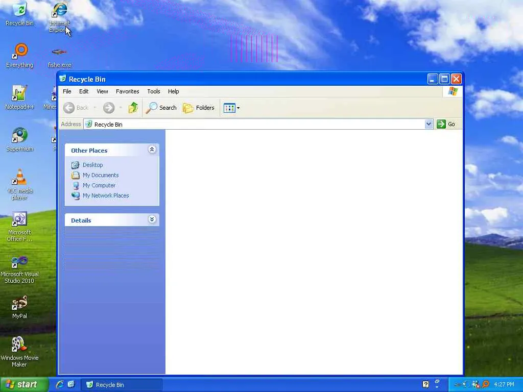Screen dimensions: 523x392
Task: Click the Recycle Bin taskbar button
Action: 122,385
